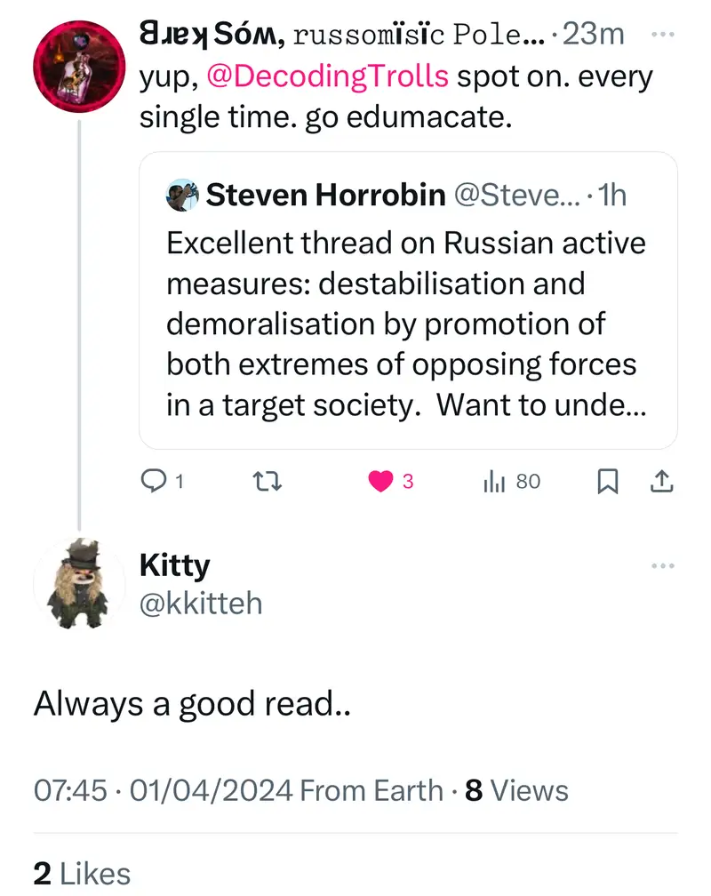The width and height of the screenshot is (711, 896).
Task: Tap the share upload icon
Action: (x=662, y=482)
